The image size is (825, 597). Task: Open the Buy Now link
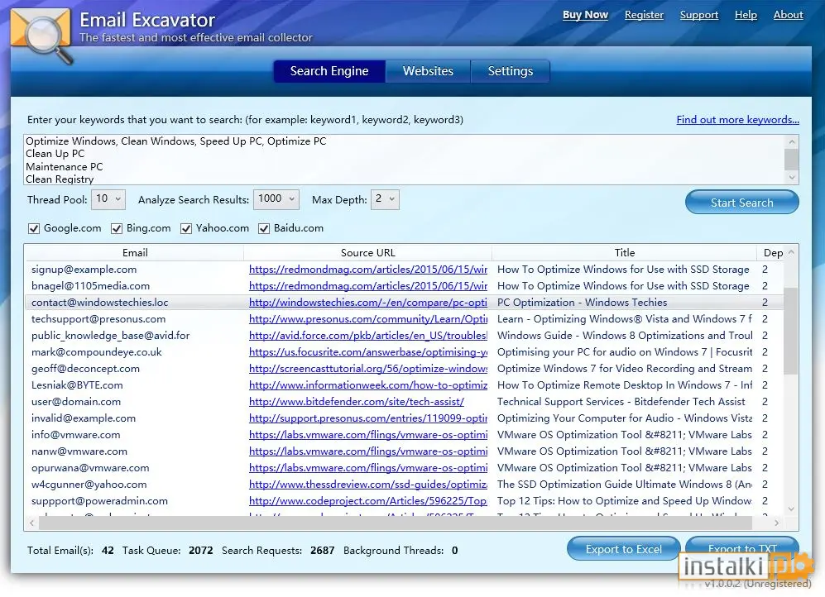click(x=585, y=15)
